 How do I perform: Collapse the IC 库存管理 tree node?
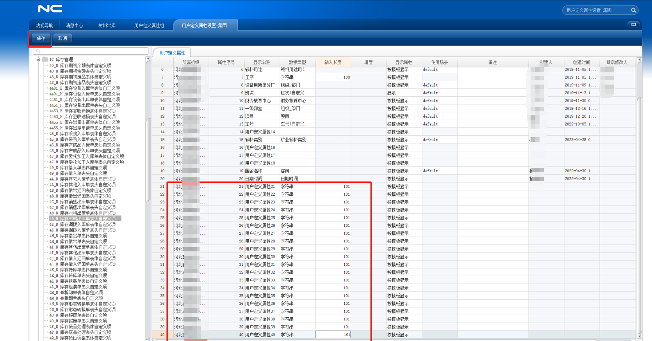click(38, 60)
